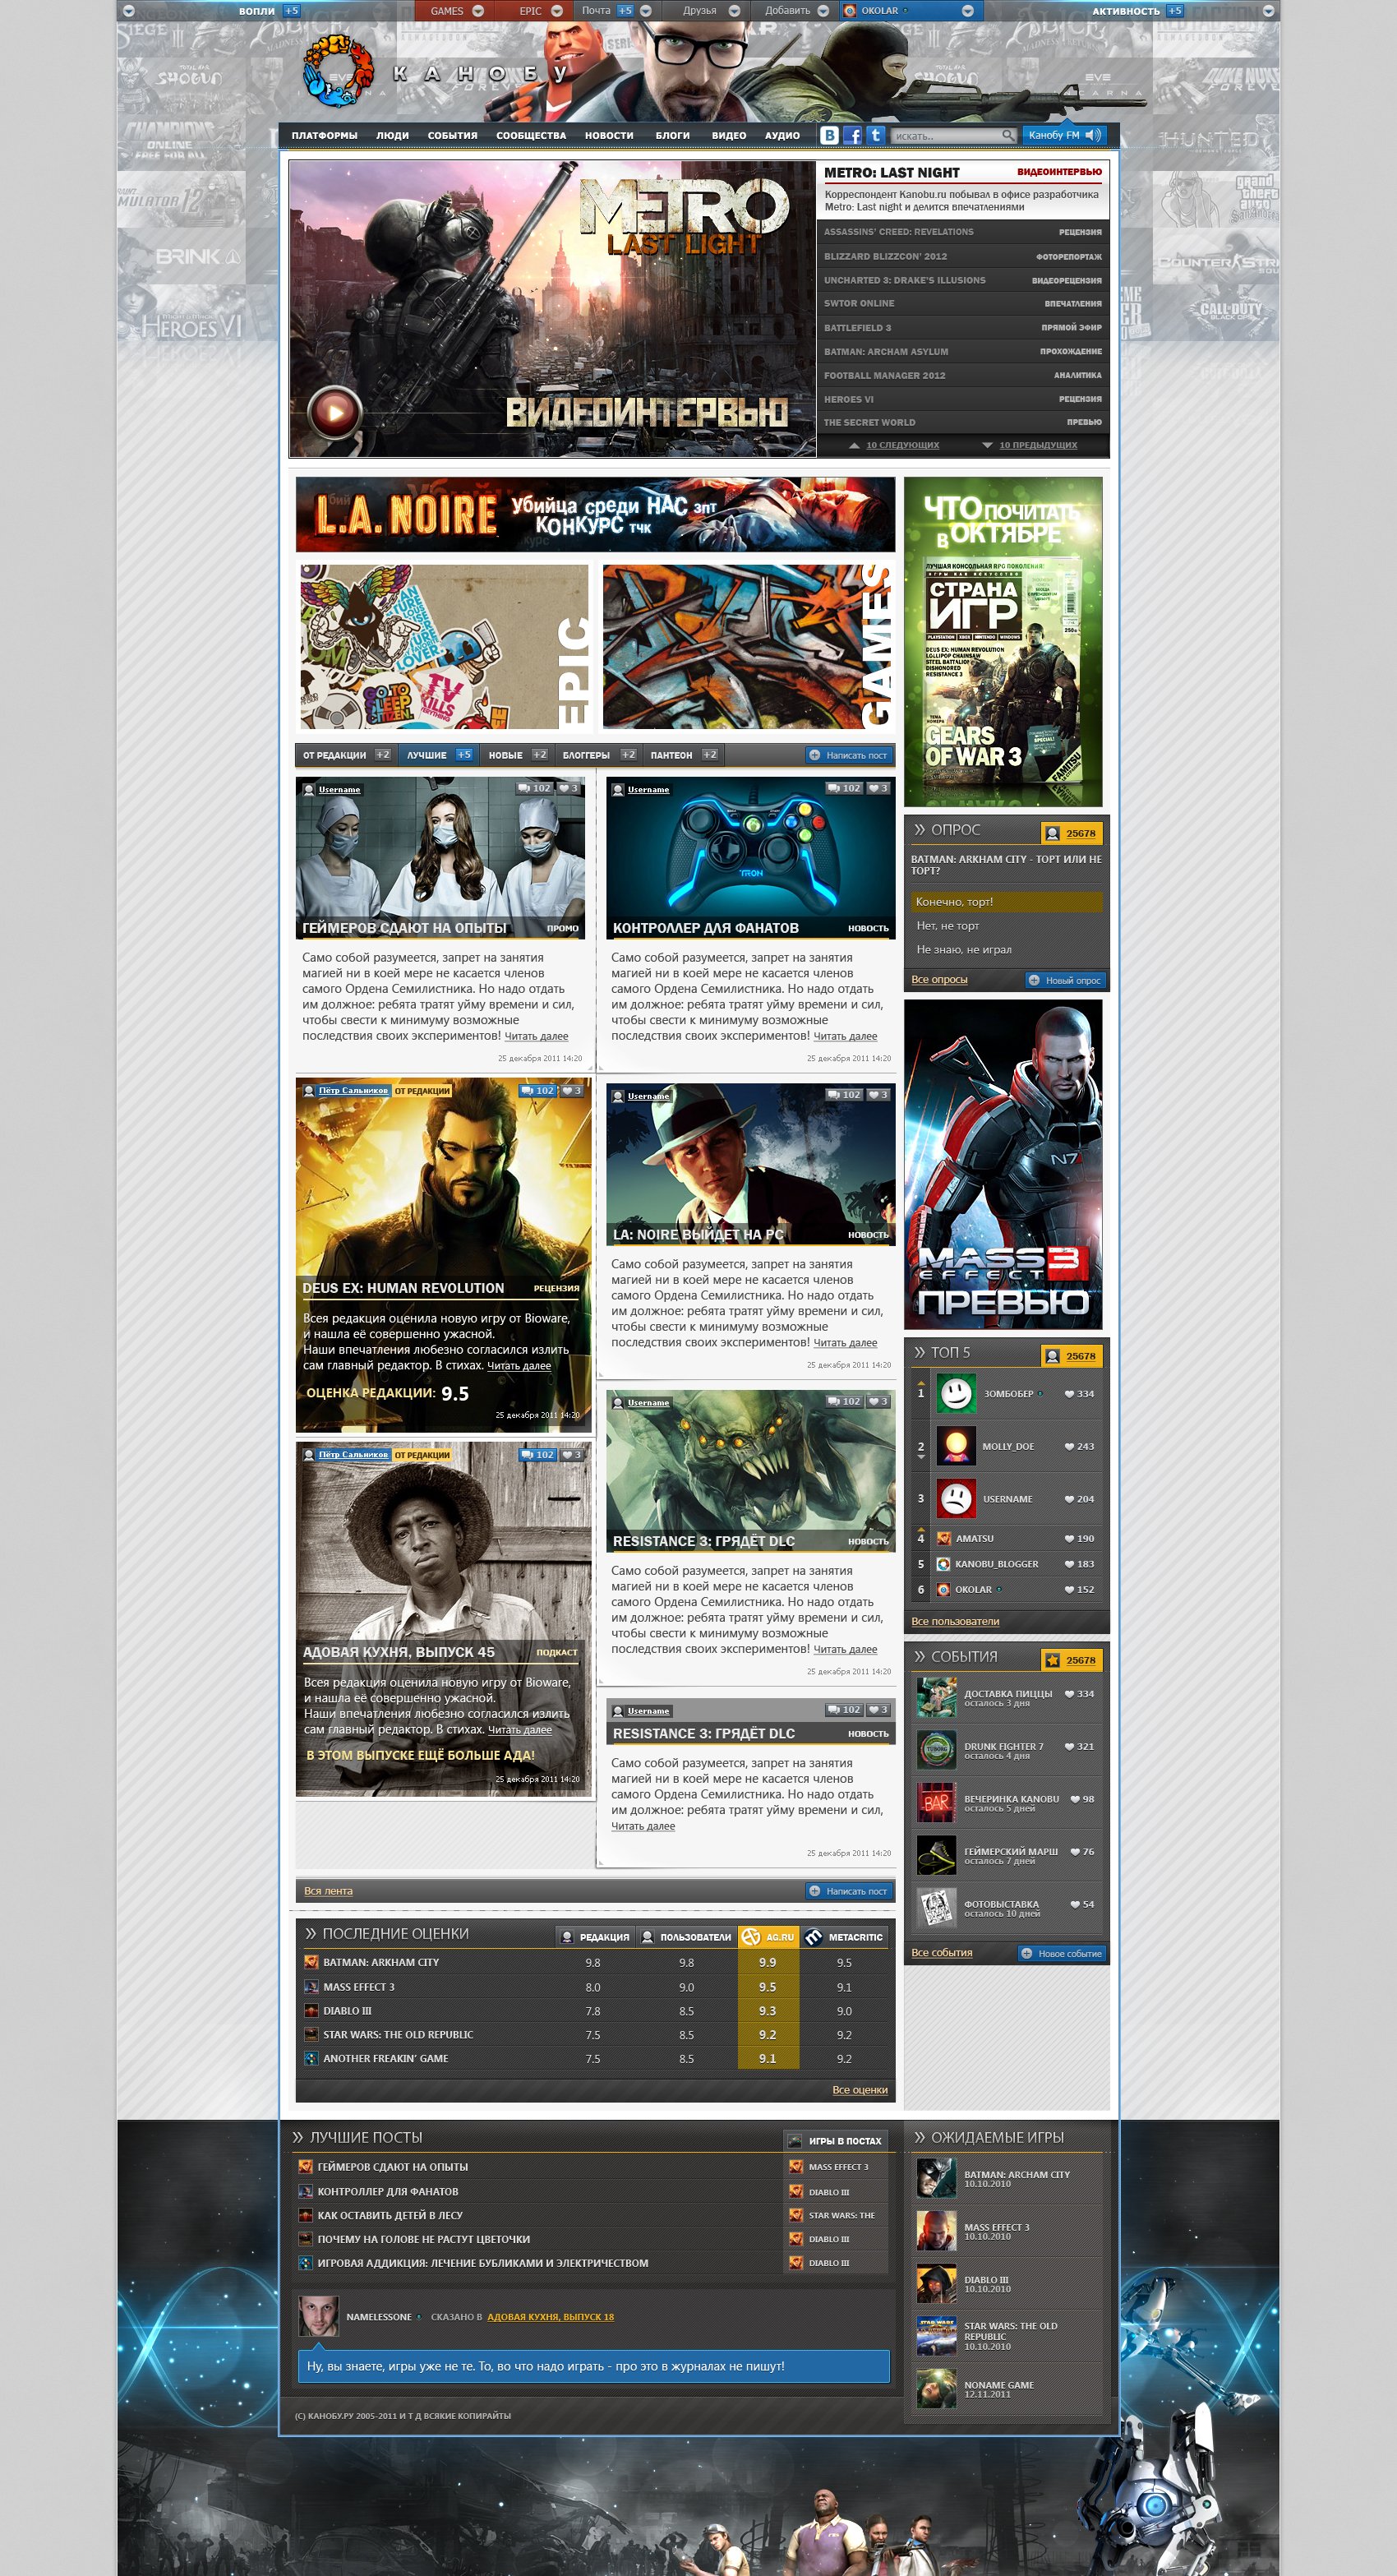Image resolution: width=1397 pixels, height=2576 pixels.
Task: Open the Друзья dropdown arrow
Action: pyautogui.click(x=734, y=11)
